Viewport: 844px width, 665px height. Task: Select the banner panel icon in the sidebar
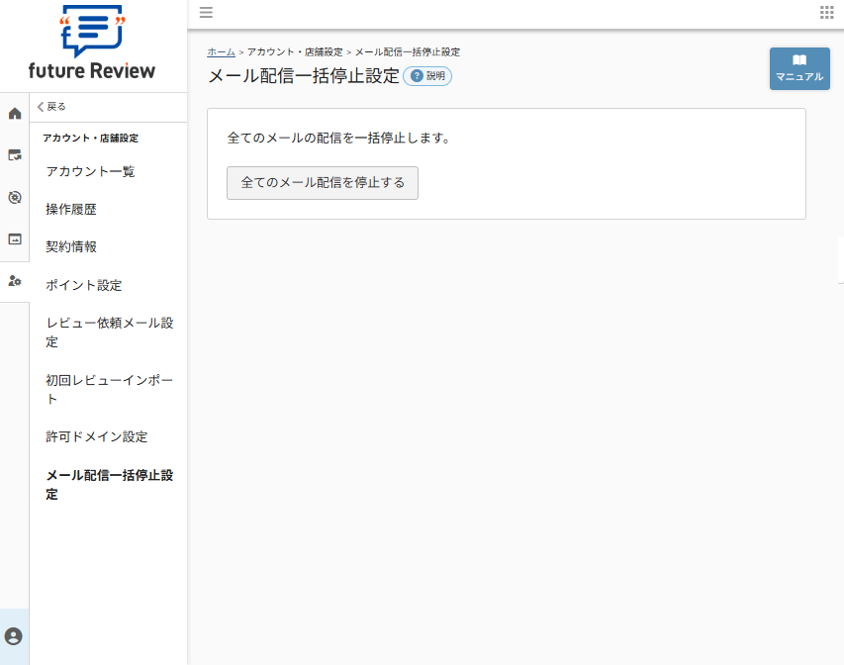pos(14,237)
